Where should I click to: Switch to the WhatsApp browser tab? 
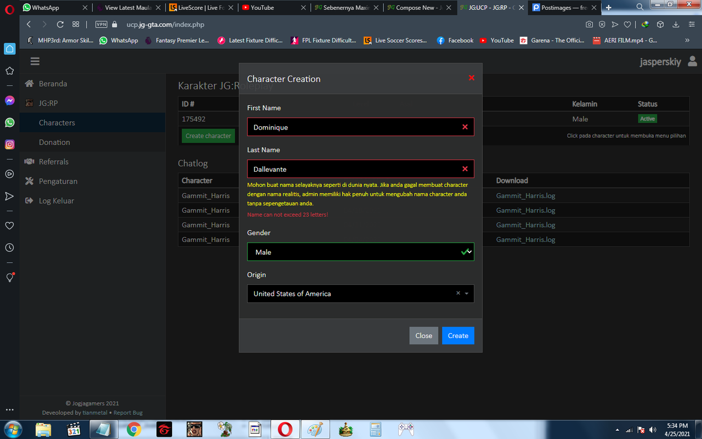point(54,8)
